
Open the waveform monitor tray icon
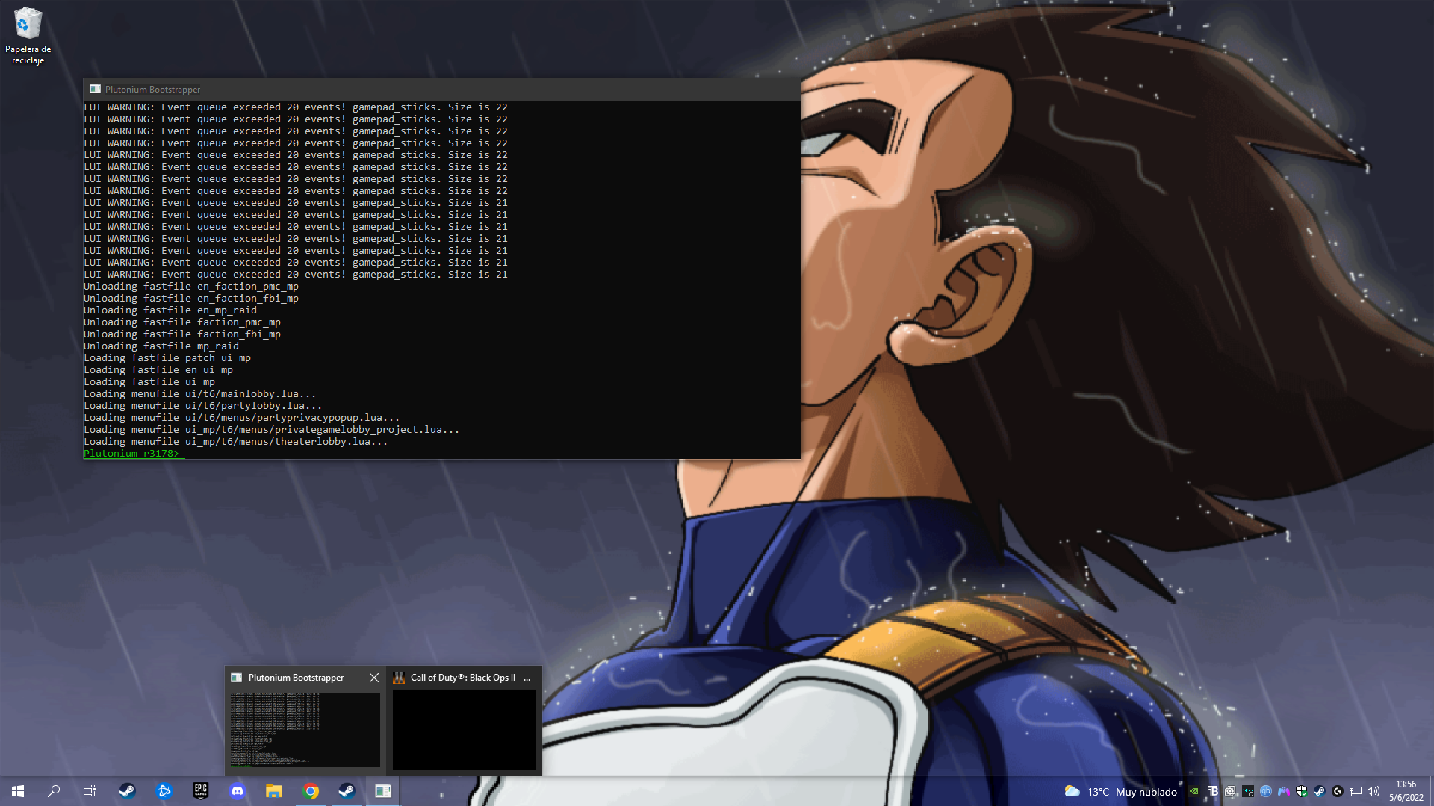pos(1248,792)
